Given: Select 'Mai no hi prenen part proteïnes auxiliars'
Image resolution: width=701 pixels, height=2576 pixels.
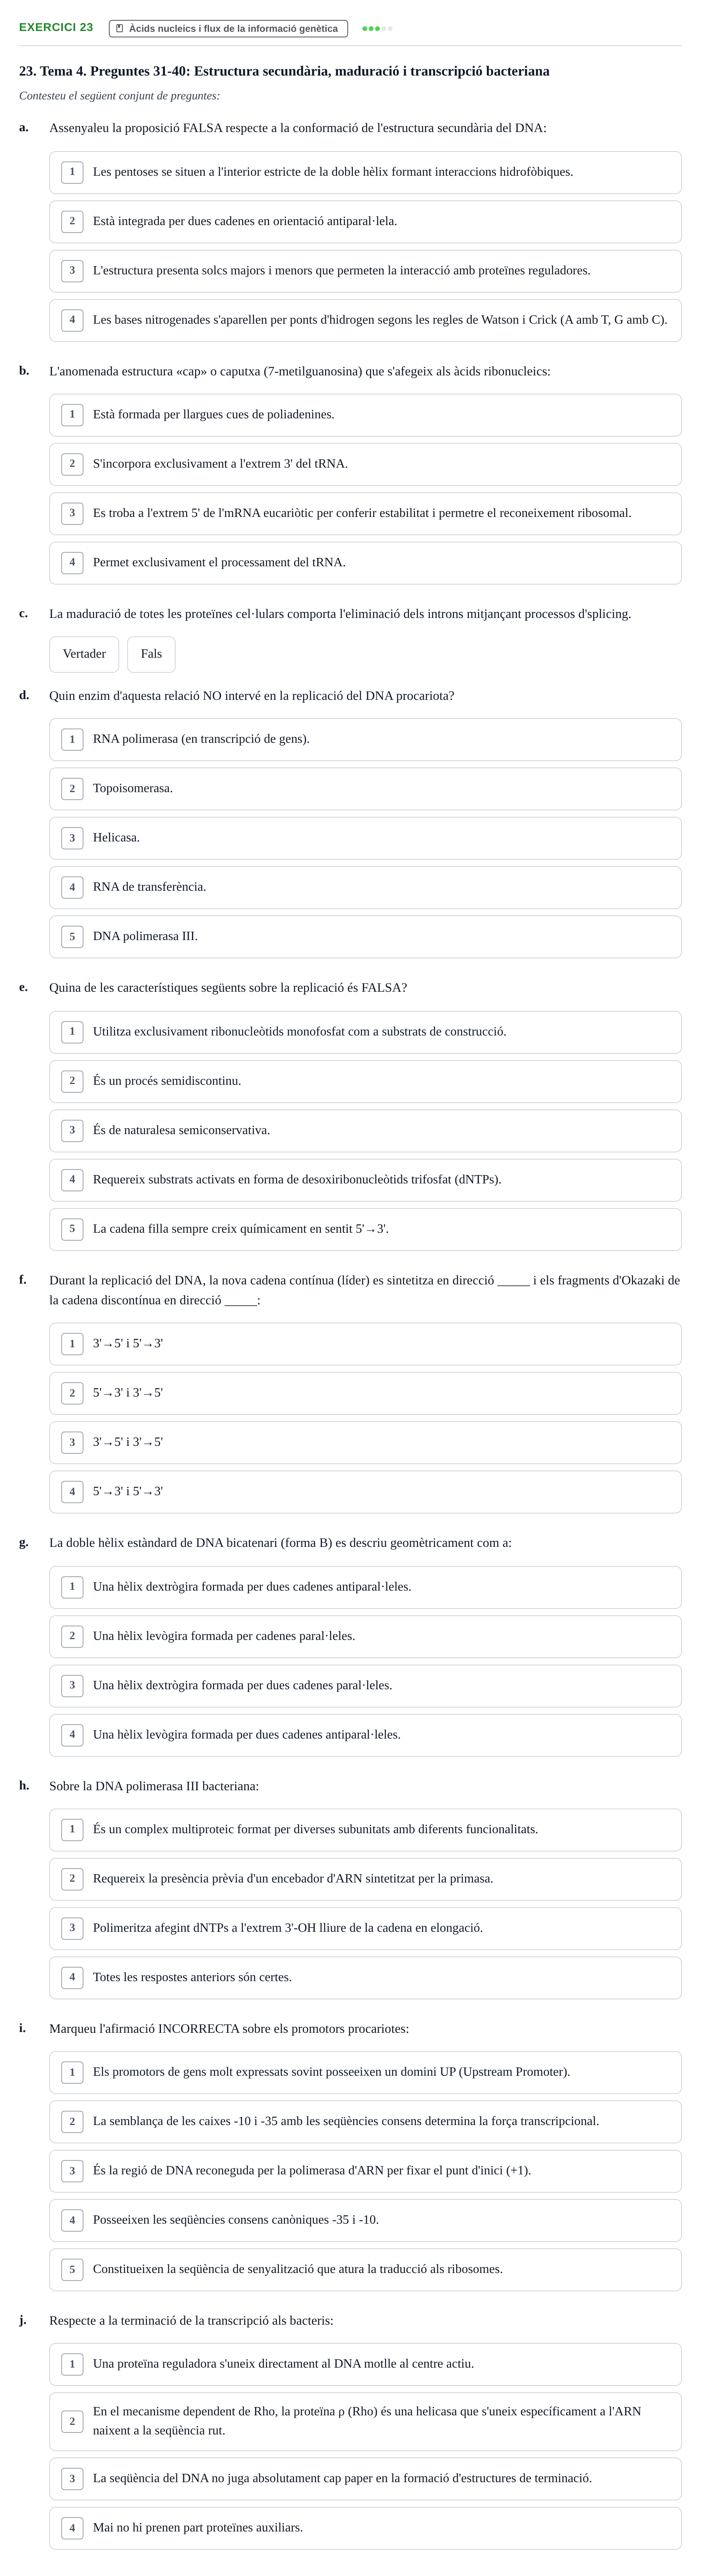Looking at the screenshot, I should (365, 2528).
